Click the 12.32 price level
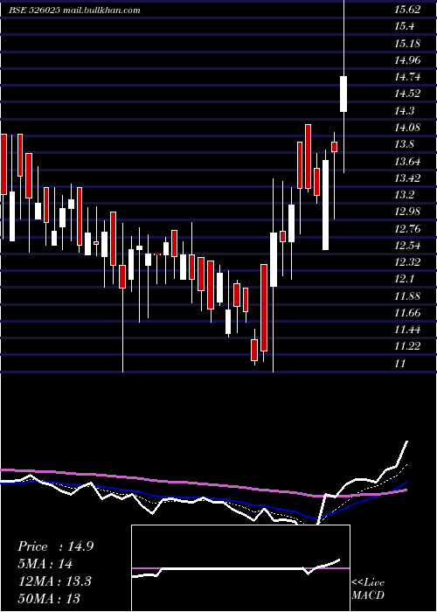The width and height of the screenshot is (437, 612). point(407,262)
